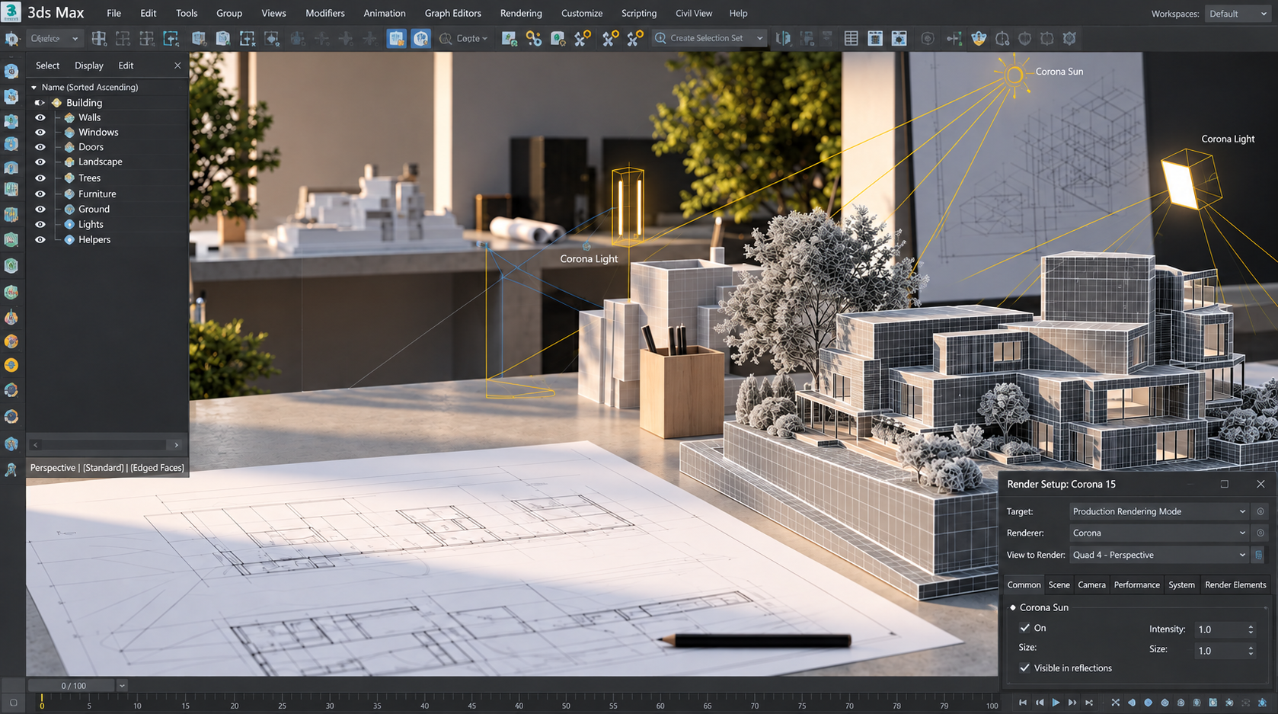The image size is (1278, 714).
Task: Open the Target dropdown in Render Setup
Action: point(1158,511)
